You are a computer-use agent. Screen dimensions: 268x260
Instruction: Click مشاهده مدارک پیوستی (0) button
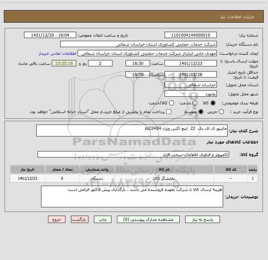click(x=148, y=220)
